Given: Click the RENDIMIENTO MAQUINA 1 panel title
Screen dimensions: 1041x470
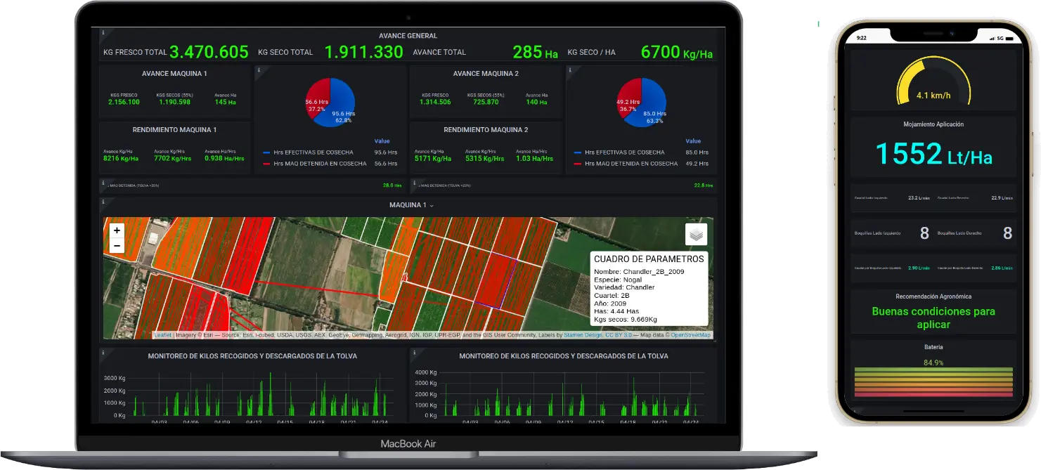Looking at the screenshot, I should (174, 130).
